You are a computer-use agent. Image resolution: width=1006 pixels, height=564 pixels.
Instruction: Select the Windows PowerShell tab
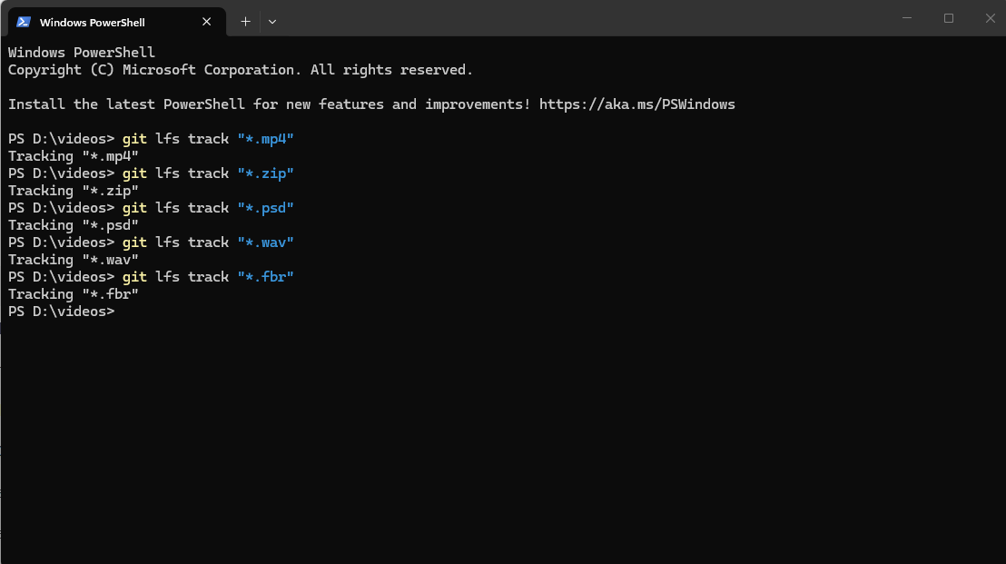pos(117,22)
